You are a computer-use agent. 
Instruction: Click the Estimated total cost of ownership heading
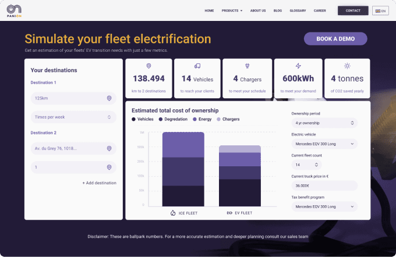(x=175, y=110)
